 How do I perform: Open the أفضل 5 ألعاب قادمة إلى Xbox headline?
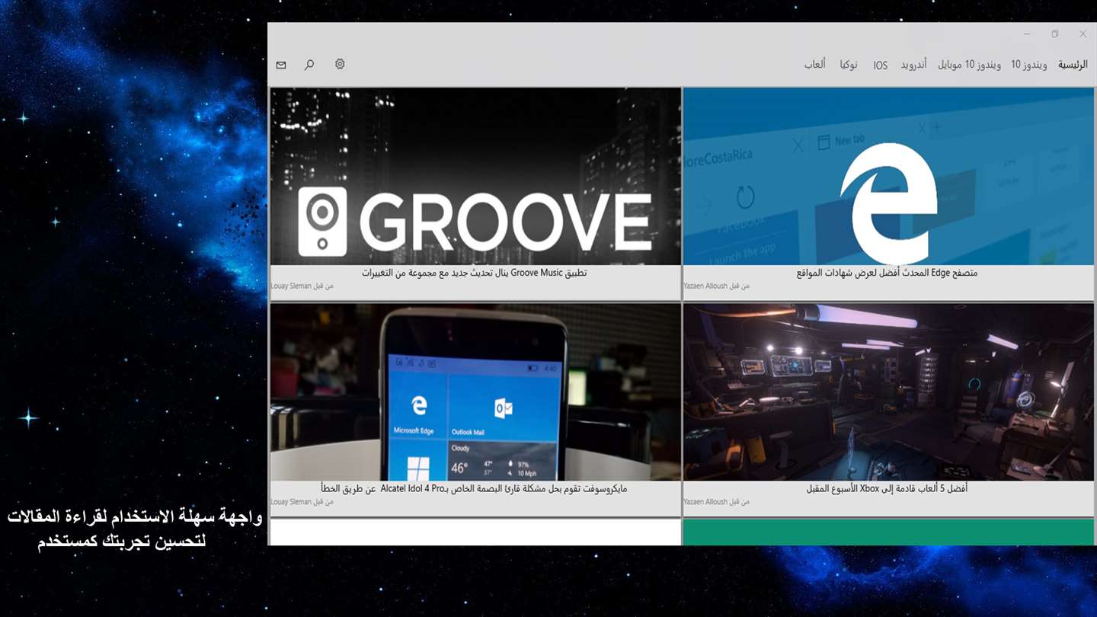pyautogui.click(x=887, y=488)
